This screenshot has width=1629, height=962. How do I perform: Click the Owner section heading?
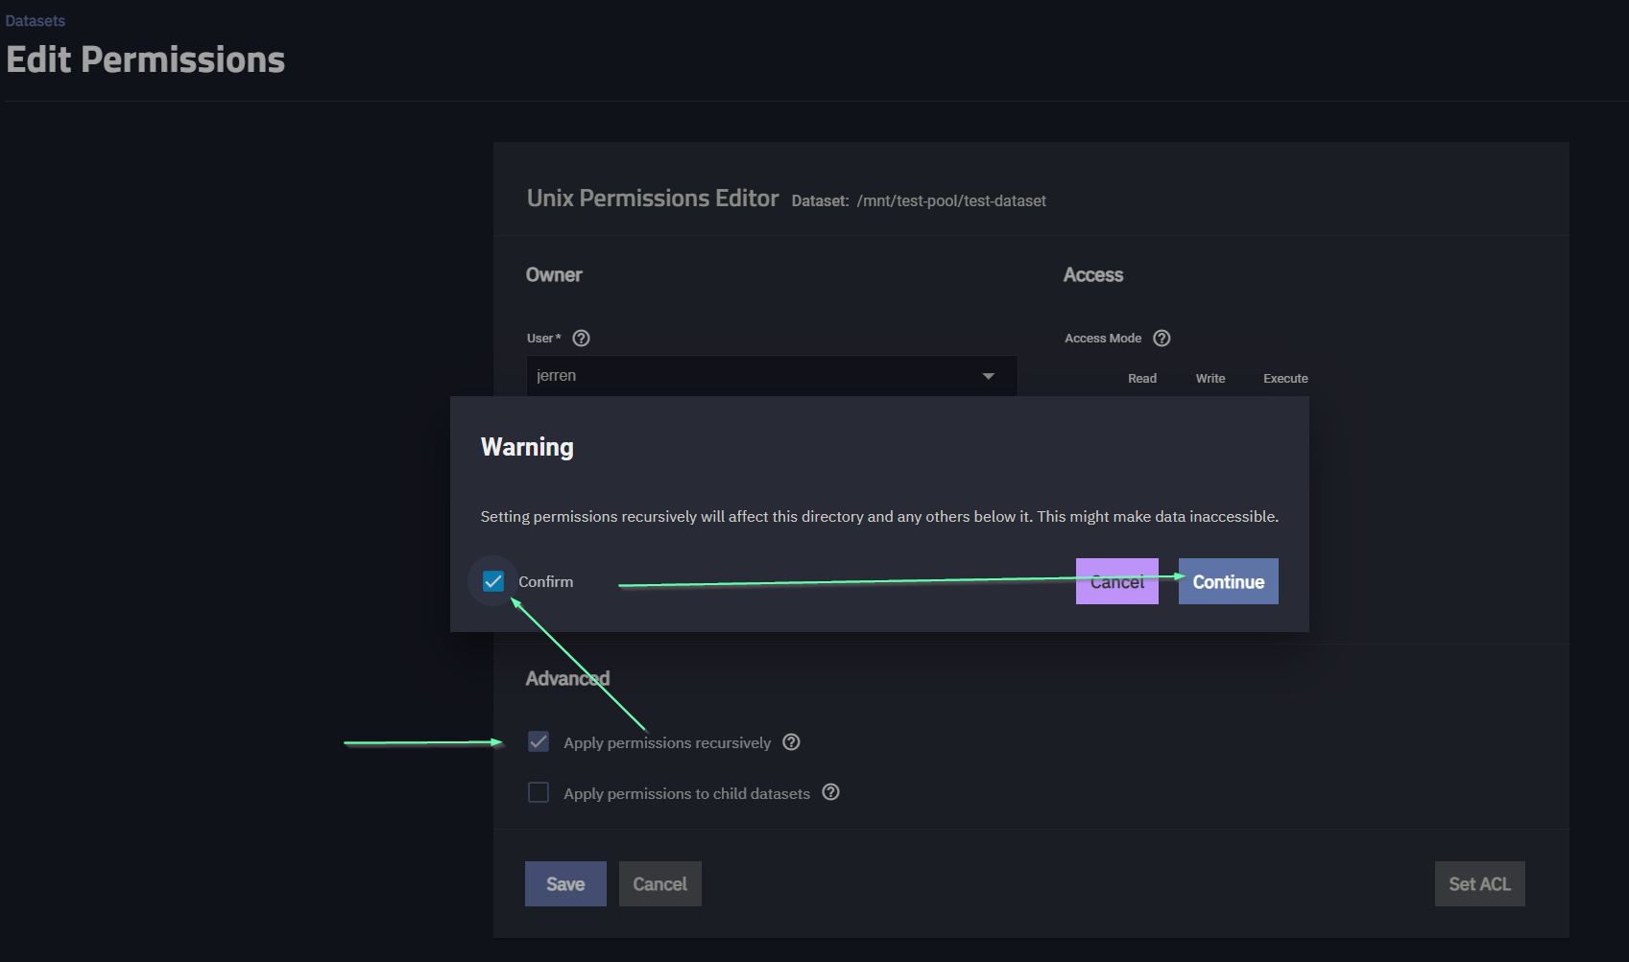click(x=554, y=274)
